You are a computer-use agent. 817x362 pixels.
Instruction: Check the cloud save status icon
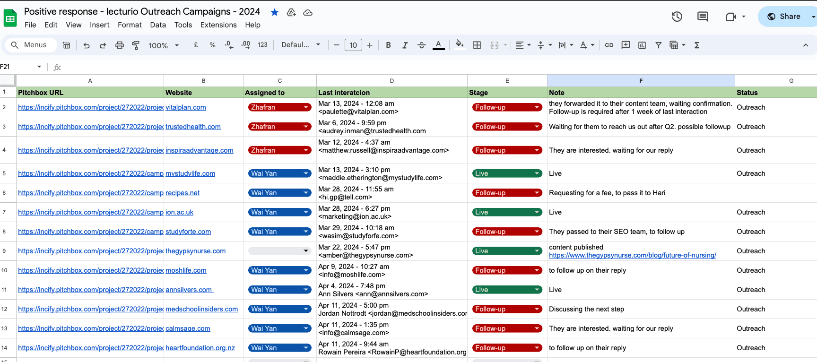pyautogui.click(x=308, y=12)
